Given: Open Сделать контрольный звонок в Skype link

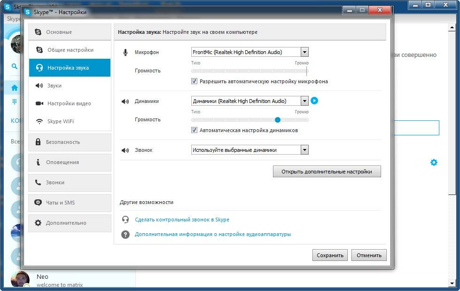Looking at the screenshot, I should 182,220.
